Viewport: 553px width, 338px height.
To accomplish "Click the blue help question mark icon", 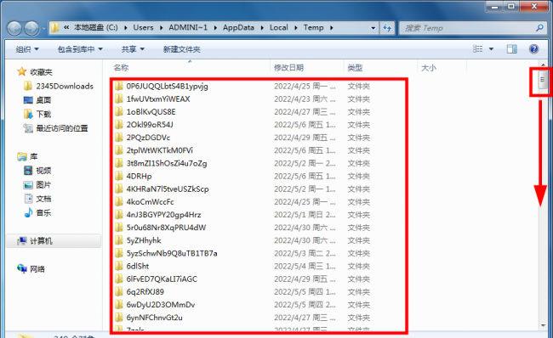I will [533, 49].
